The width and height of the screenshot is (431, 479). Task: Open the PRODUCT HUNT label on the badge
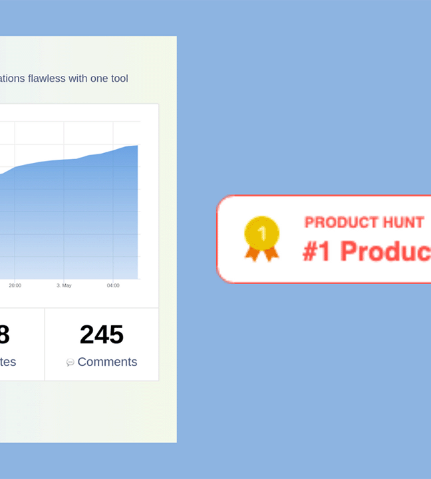coord(364,222)
